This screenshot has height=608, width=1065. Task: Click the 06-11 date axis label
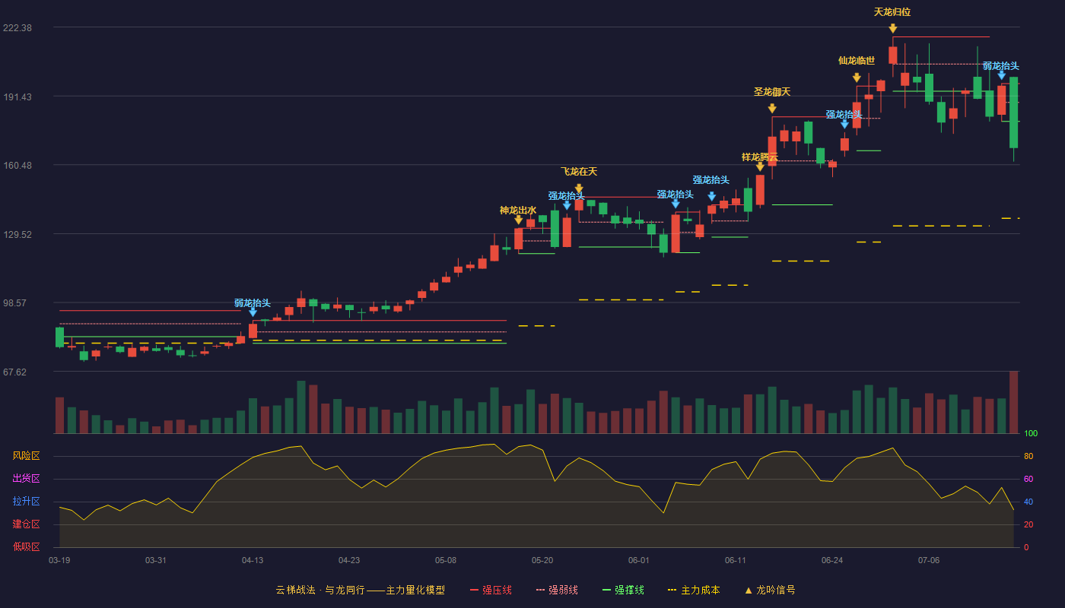[736, 560]
